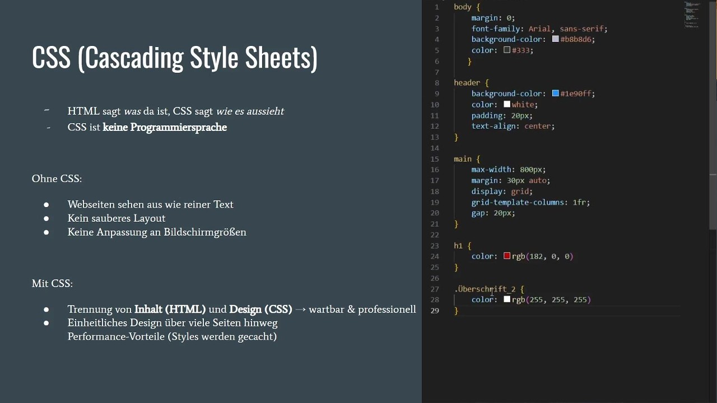This screenshot has width=717, height=403.
Task: Click the display: grid; declaration
Action: [x=502, y=191]
